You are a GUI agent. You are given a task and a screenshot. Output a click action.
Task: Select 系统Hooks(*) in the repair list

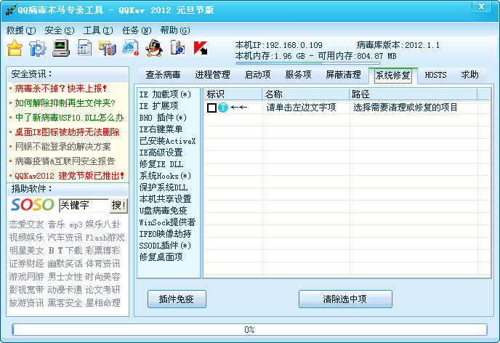tap(165, 176)
